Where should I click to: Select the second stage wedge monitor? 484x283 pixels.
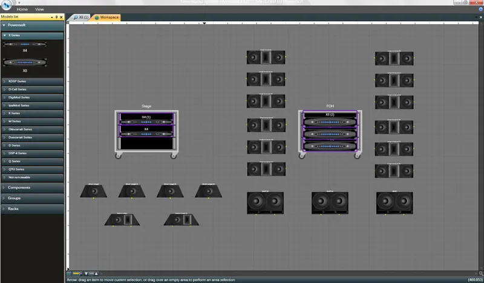pyautogui.click(x=132, y=191)
